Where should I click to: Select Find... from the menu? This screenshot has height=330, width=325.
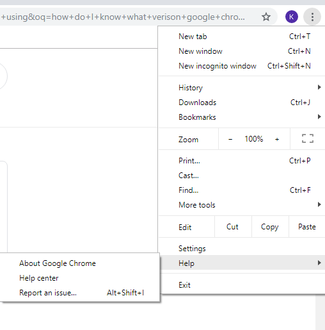click(x=242, y=190)
